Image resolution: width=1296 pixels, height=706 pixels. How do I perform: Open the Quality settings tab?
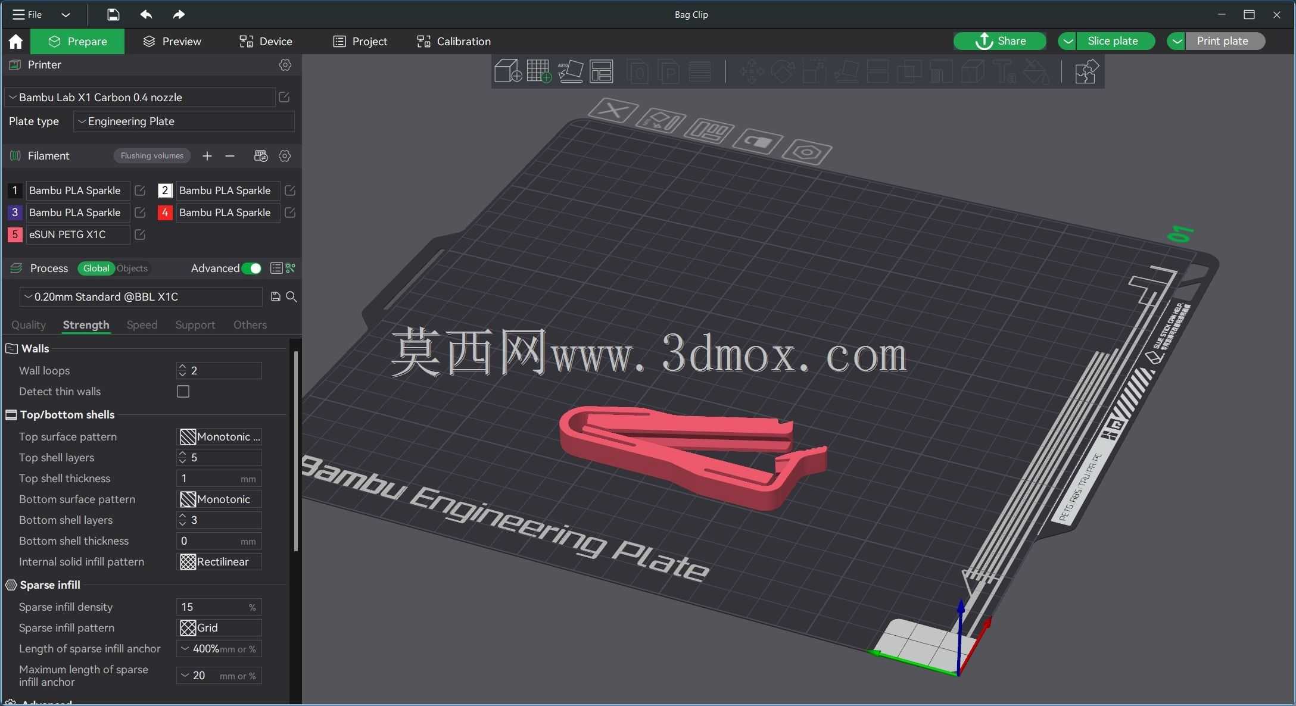pyautogui.click(x=29, y=325)
